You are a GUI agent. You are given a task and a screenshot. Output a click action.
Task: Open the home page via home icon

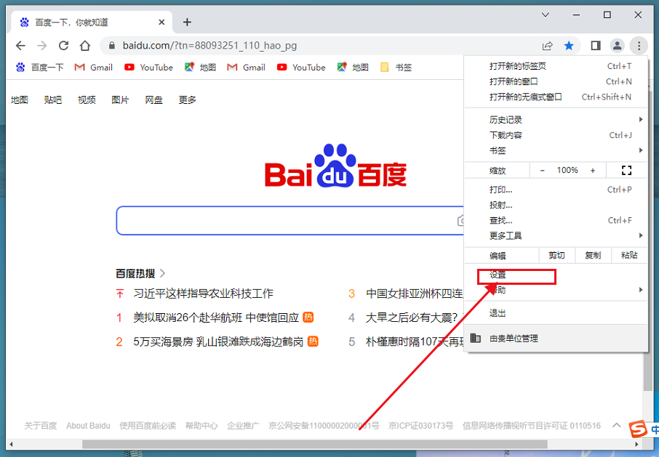pos(85,45)
